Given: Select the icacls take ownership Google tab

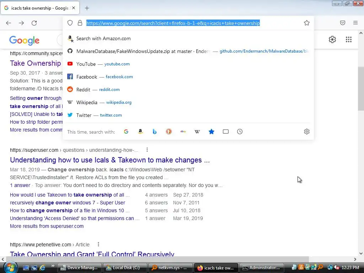Looking at the screenshot, I should [x=40, y=8].
